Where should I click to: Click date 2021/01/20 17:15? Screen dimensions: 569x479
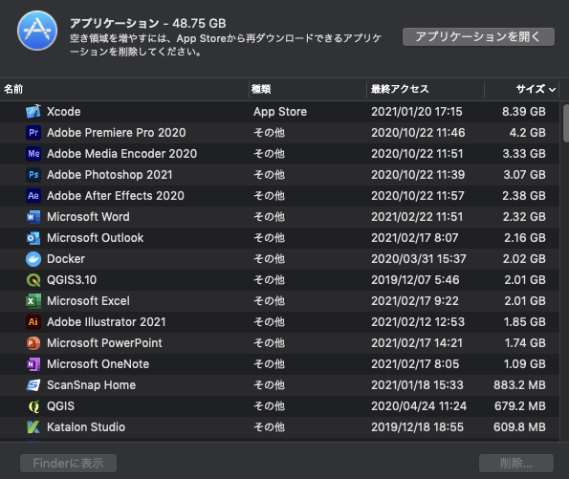coord(417,112)
